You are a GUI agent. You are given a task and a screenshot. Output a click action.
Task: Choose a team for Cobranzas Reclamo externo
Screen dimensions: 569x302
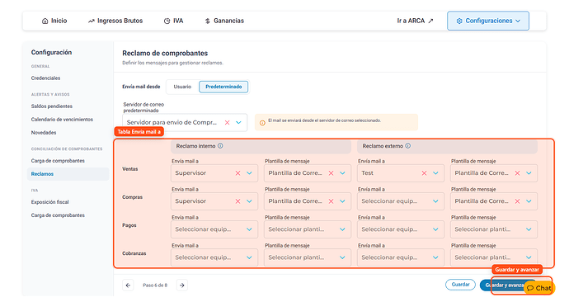[x=401, y=257]
